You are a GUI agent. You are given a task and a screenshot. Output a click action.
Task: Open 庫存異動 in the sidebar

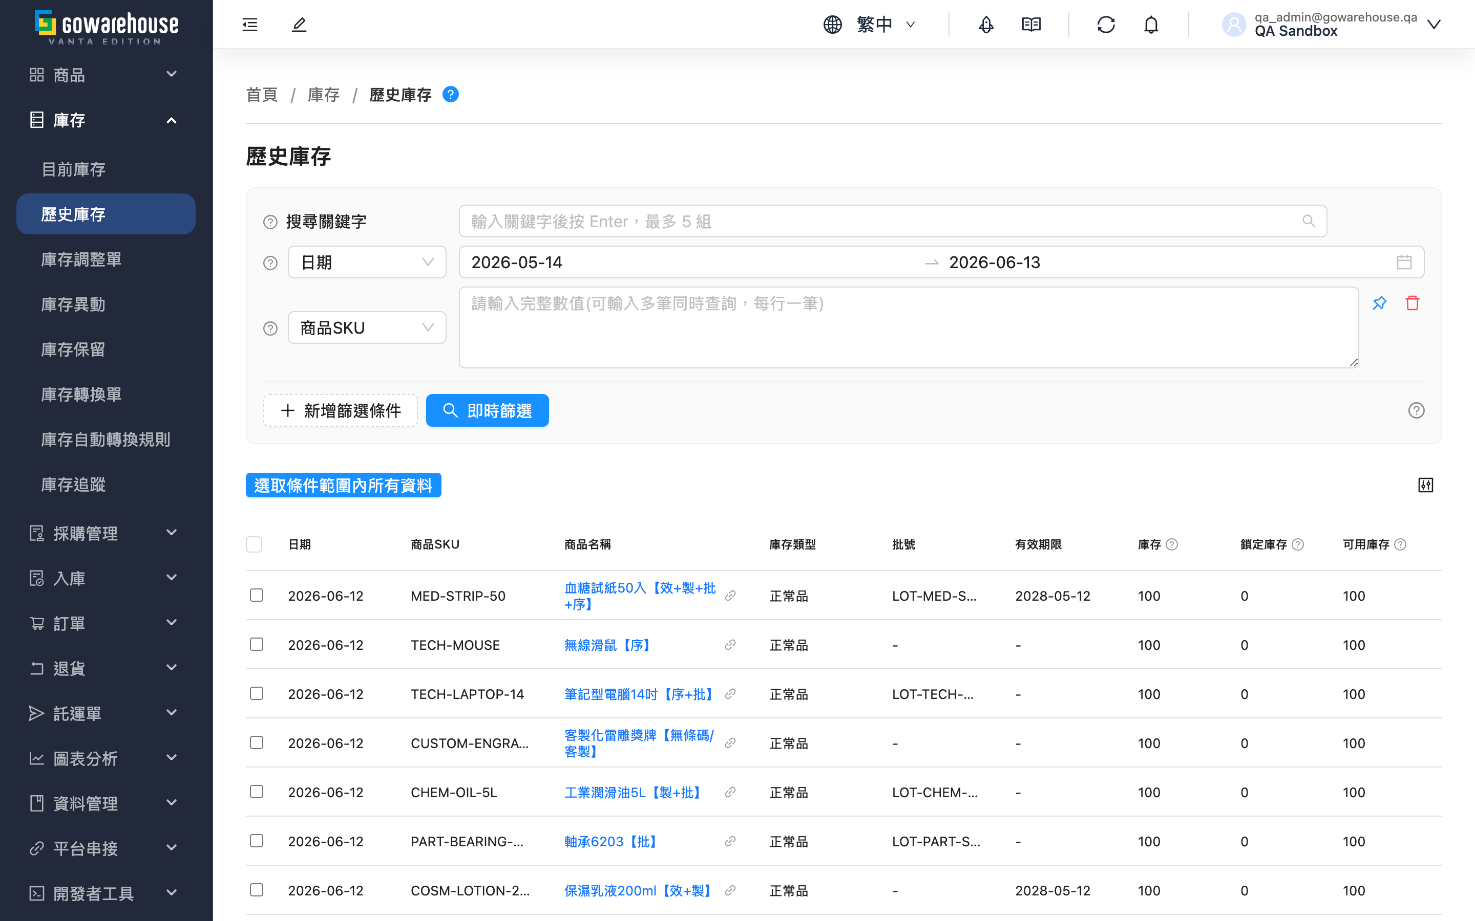[x=106, y=304]
